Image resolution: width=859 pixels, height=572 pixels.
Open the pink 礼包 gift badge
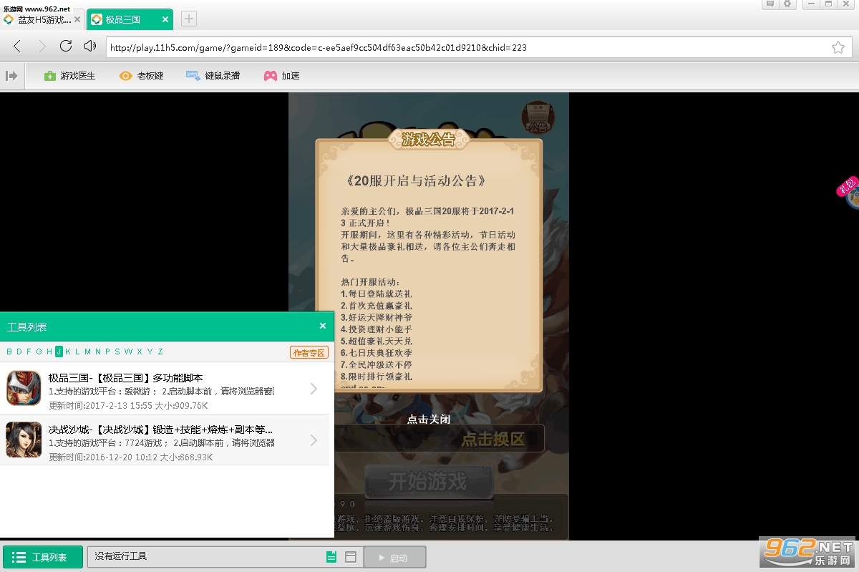coord(847,186)
